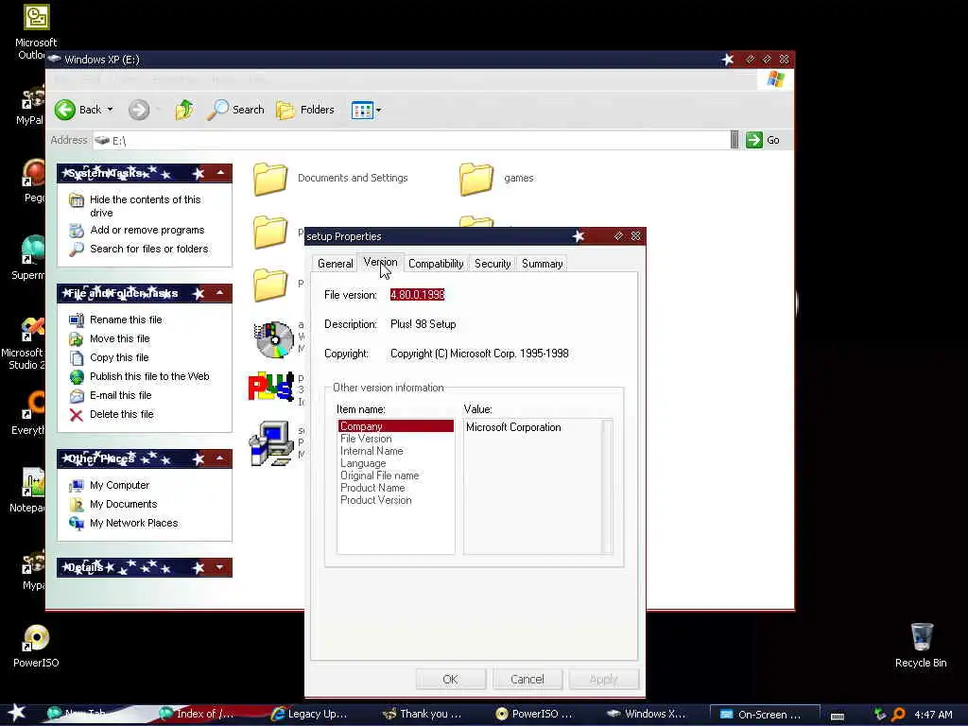
Task: Click OK in setup Properties
Action: click(x=451, y=679)
